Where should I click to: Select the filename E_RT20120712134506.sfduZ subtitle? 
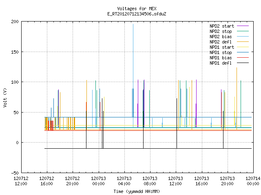pos(137,14)
